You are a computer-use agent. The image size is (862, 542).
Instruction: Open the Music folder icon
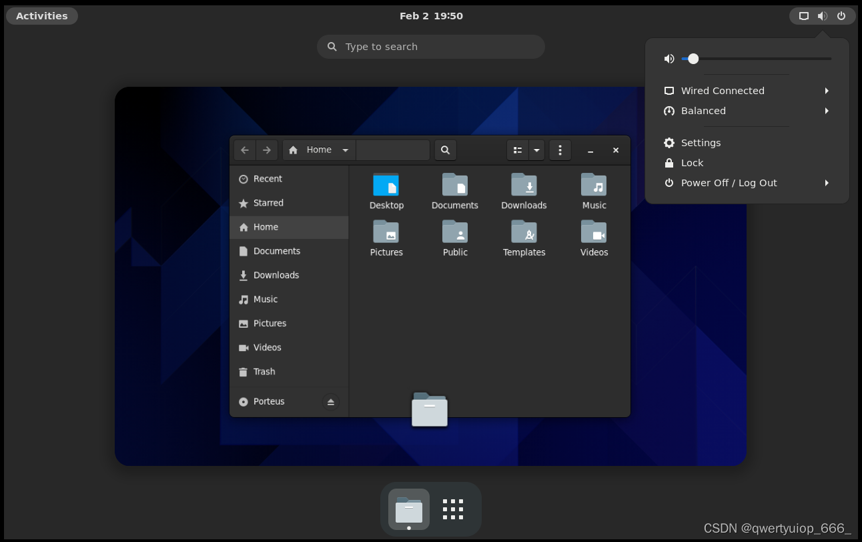[x=593, y=187]
